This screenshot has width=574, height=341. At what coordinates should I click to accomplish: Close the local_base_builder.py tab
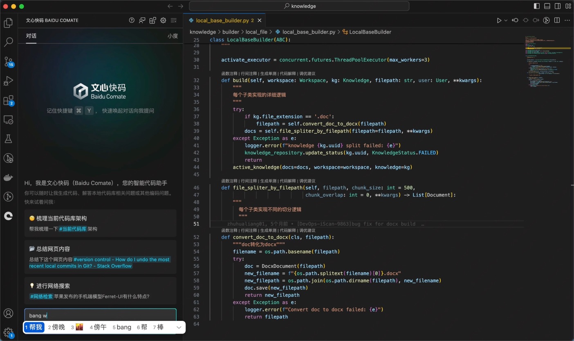[x=259, y=20]
